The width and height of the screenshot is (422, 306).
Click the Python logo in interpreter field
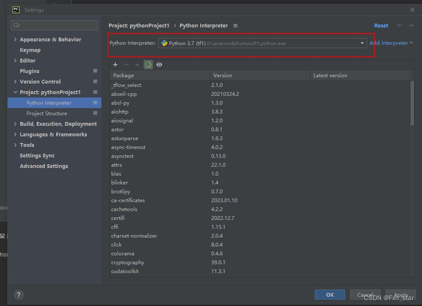coord(164,43)
